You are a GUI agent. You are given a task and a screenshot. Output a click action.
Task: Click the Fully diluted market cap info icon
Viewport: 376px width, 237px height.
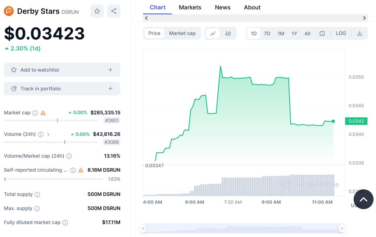point(65,223)
